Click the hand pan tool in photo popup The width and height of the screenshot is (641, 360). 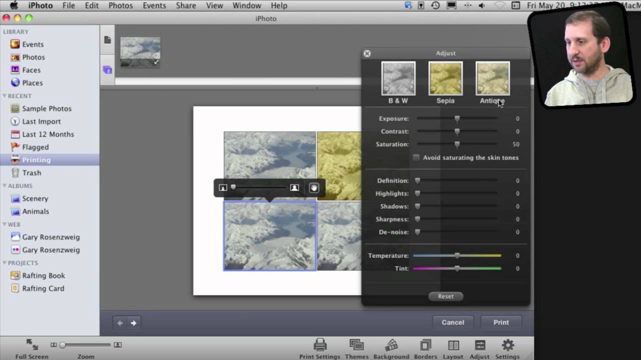(x=314, y=187)
